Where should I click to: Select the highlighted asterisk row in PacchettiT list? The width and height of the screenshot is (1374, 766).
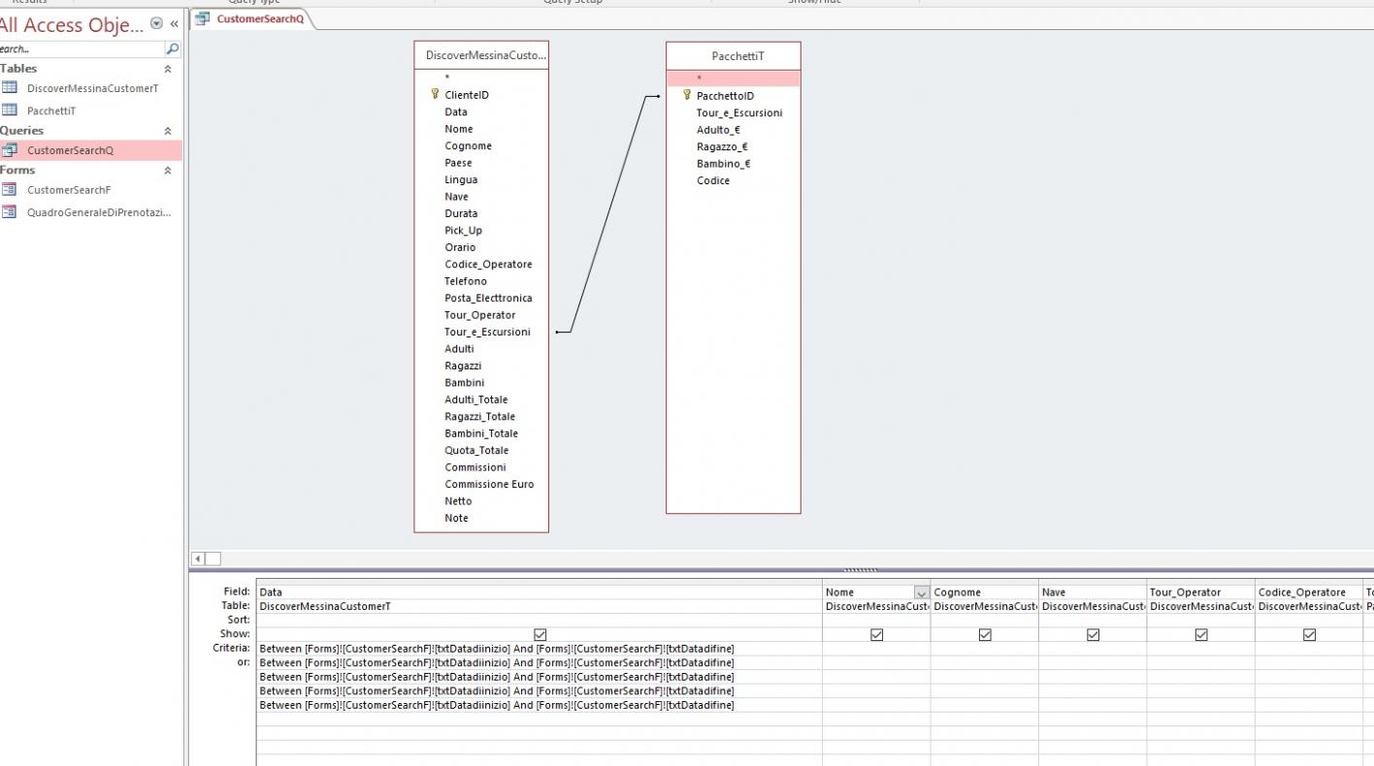[734, 79]
